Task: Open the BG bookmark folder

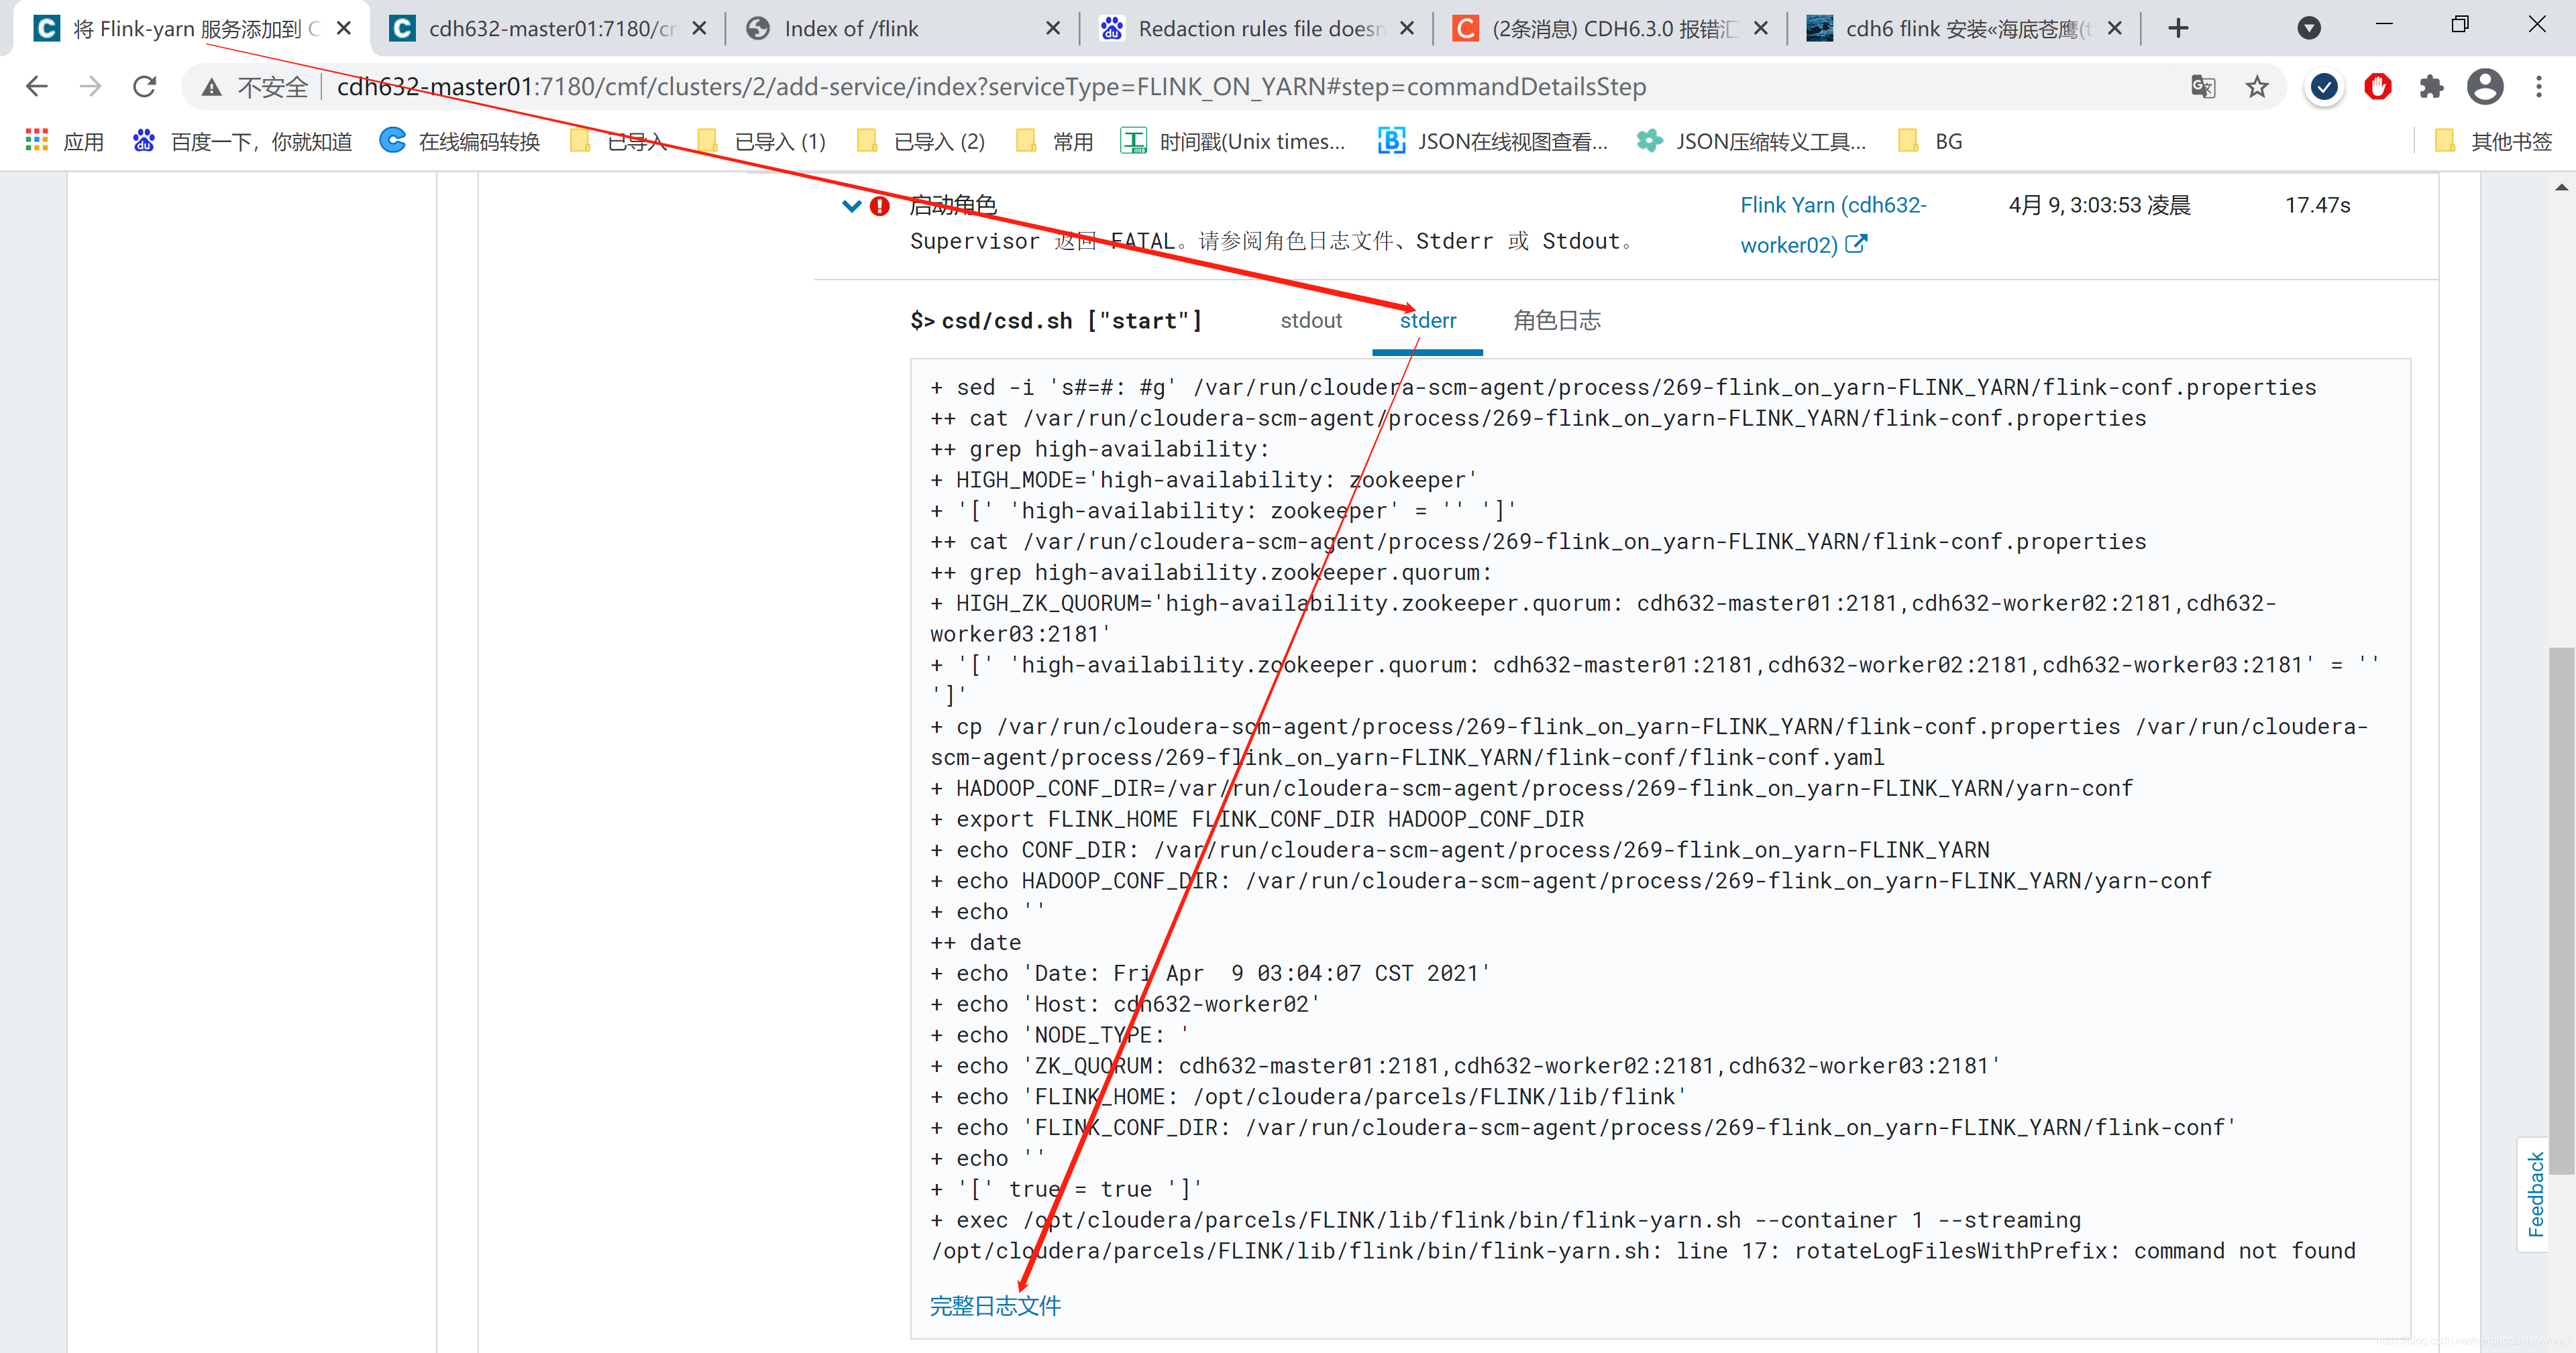Action: (1929, 141)
